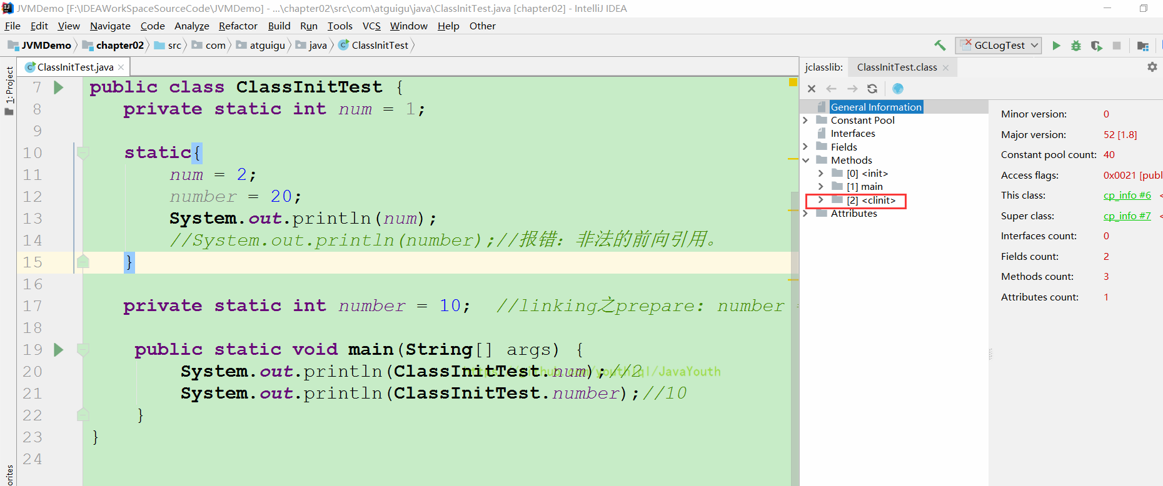Expand the [2] <clinit> method node
Viewport: 1163px width, 486px height.
pyautogui.click(x=820, y=200)
